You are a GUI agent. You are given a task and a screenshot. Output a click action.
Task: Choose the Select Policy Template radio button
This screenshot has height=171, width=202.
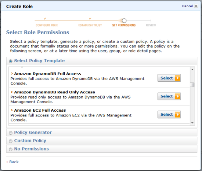click(11, 61)
